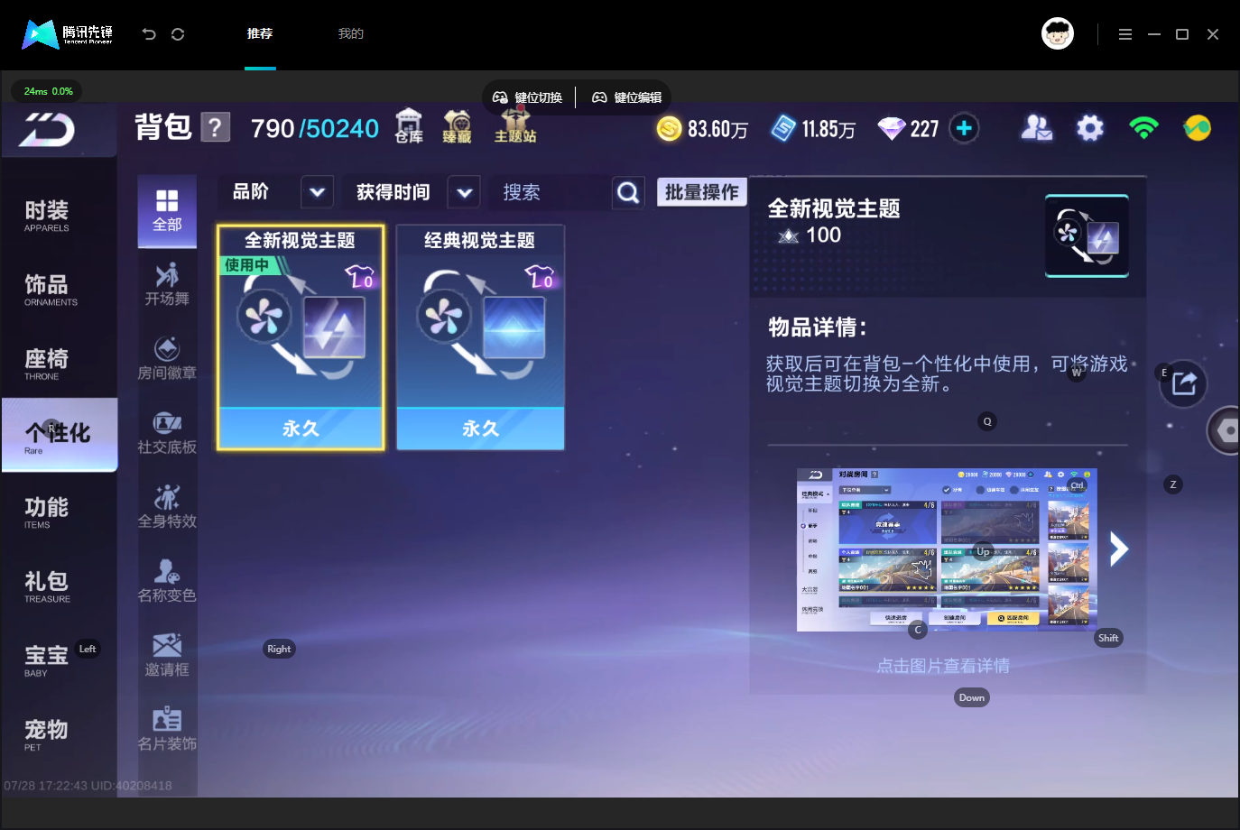This screenshot has width=1240, height=830.
Task: Open the 饰品 ornaments menu
Action: 60,290
